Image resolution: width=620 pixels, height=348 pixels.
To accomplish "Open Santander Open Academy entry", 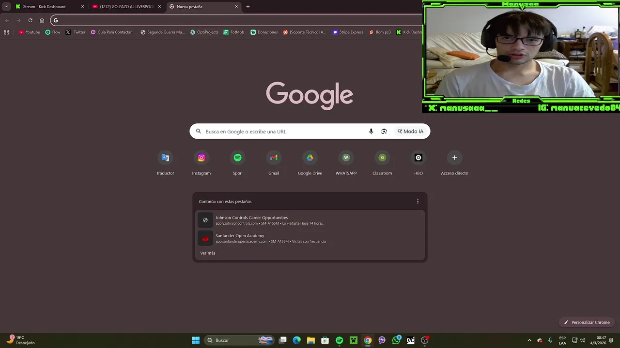I will coord(310,238).
